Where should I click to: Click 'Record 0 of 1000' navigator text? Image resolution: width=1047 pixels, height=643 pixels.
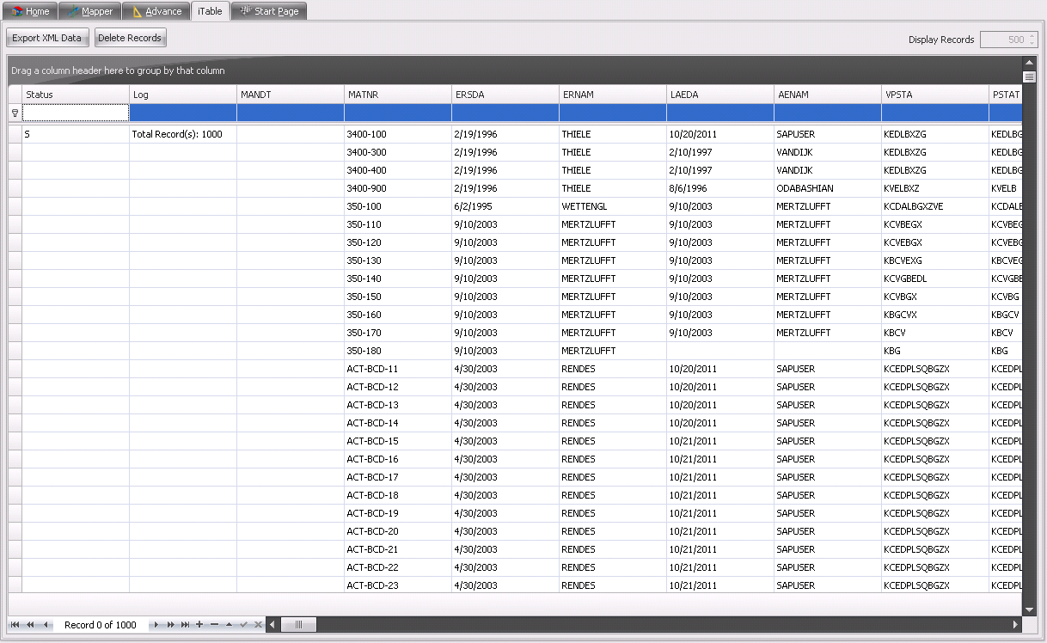coord(101,625)
